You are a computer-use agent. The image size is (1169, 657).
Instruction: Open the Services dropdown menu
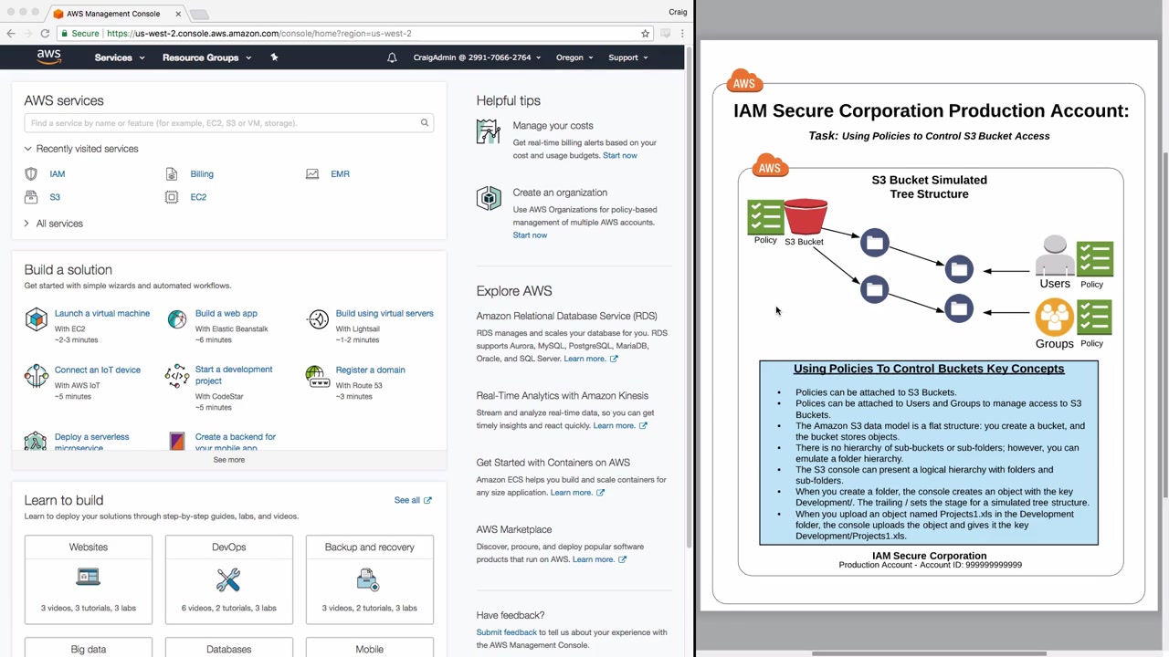120,57
